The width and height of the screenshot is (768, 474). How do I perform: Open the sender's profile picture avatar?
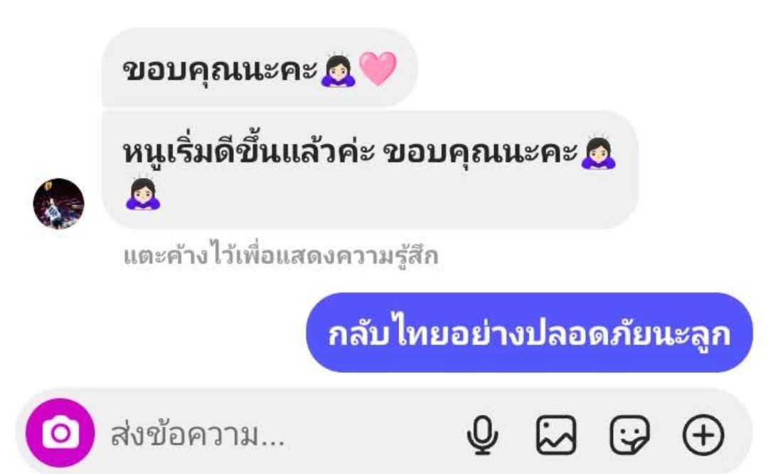pos(58,204)
